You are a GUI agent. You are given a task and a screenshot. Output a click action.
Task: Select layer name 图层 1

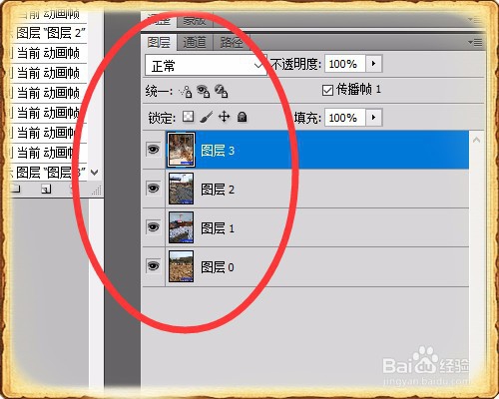click(x=218, y=228)
